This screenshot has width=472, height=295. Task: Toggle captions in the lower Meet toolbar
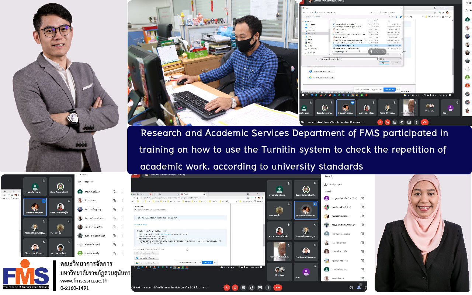pos(243,287)
